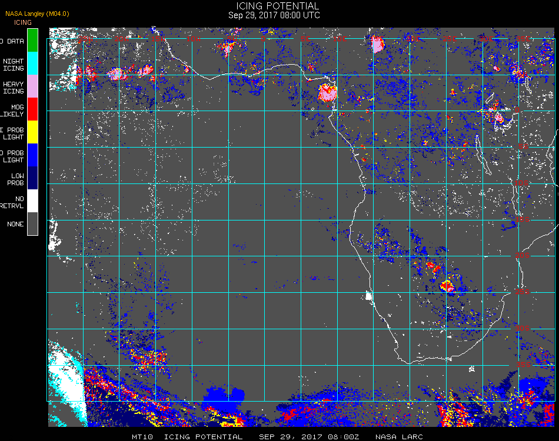
Task: Click the 30S latitude label
Action: point(523,329)
